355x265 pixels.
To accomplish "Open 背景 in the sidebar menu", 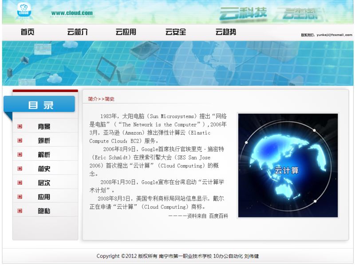I will coord(44,127).
